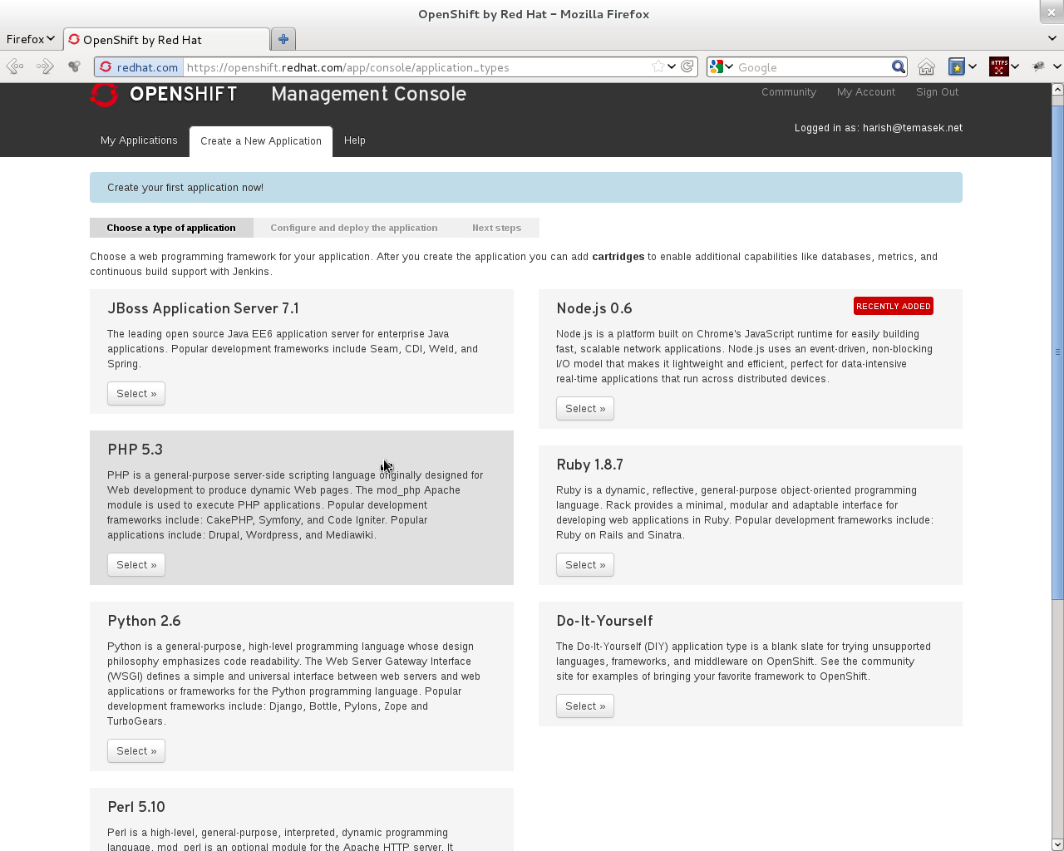Select the Create a New Application tab
Viewport: 1064px width, 851px height.
(x=261, y=141)
